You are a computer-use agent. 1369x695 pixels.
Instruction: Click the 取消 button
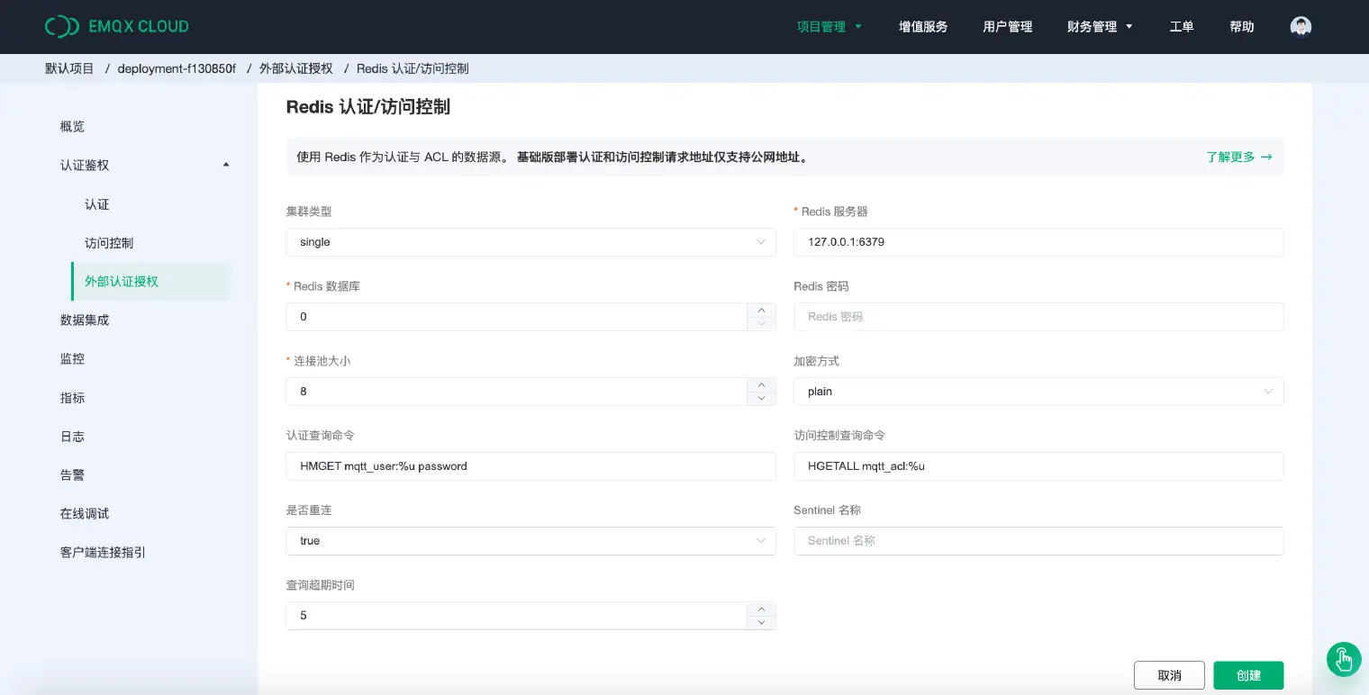tap(1169, 675)
